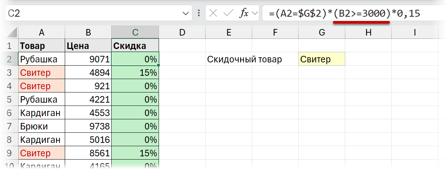Click the Enter checkmark formula bar icon

coord(228,14)
